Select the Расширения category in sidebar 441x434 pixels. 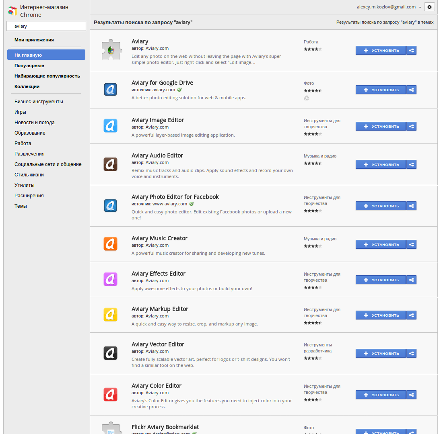point(29,196)
